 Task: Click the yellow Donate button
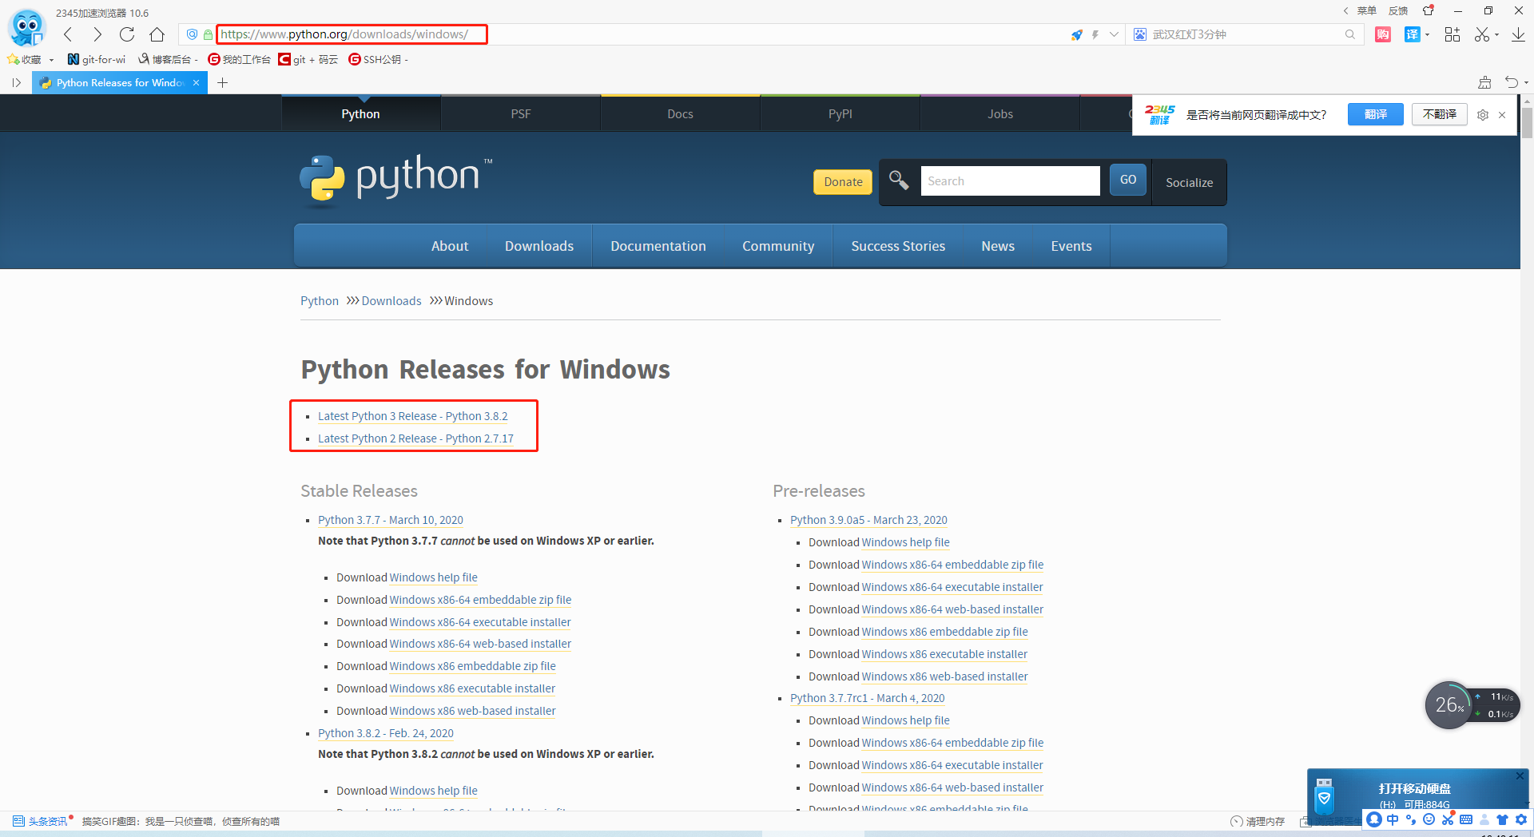click(x=843, y=181)
